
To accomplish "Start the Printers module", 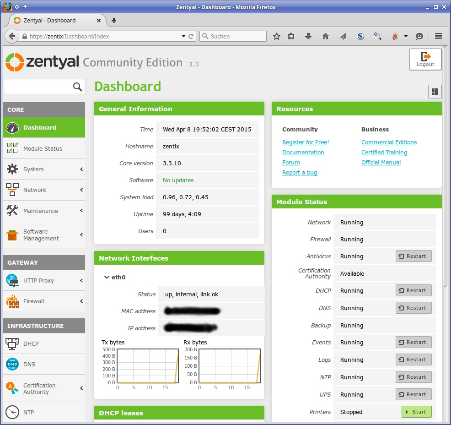I will pos(416,412).
